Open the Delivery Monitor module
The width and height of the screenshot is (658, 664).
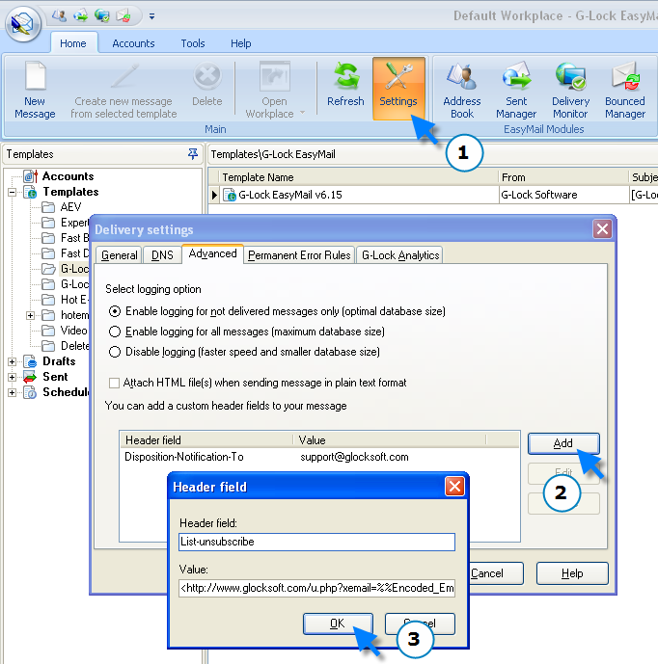coord(570,90)
